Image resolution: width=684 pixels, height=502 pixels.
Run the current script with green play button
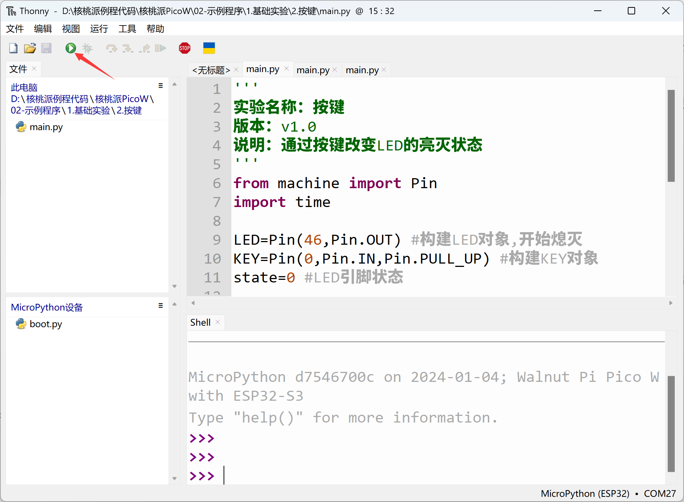coord(70,48)
